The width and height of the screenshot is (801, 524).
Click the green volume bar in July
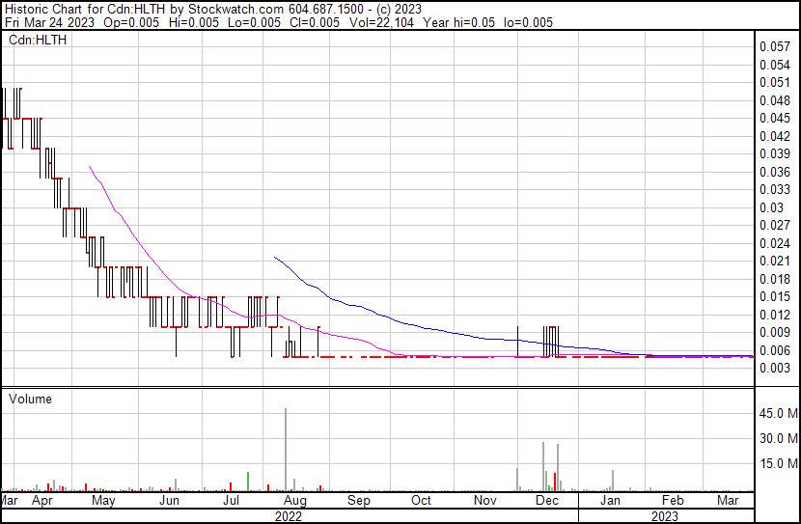tap(249, 481)
